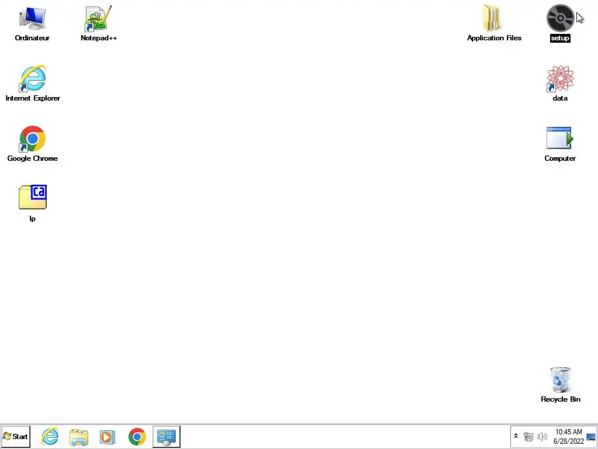The image size is (598, 449).
Task: Select the Recycle Bin icon
Action: [x=560, y=380]
